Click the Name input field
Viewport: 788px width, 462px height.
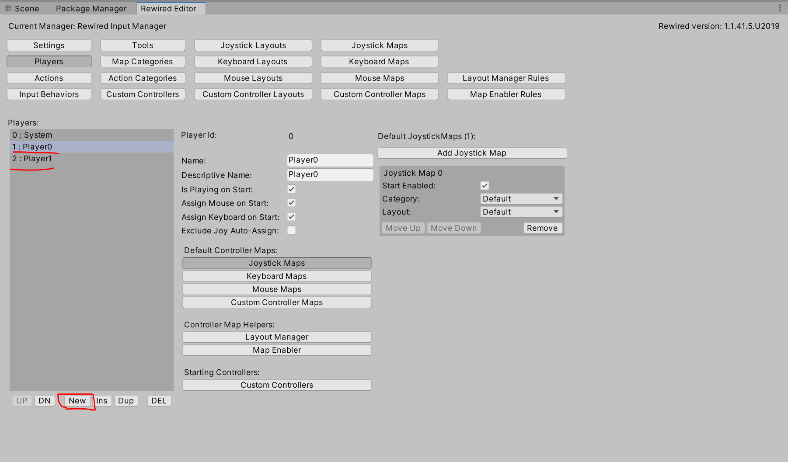click(330, 160)
